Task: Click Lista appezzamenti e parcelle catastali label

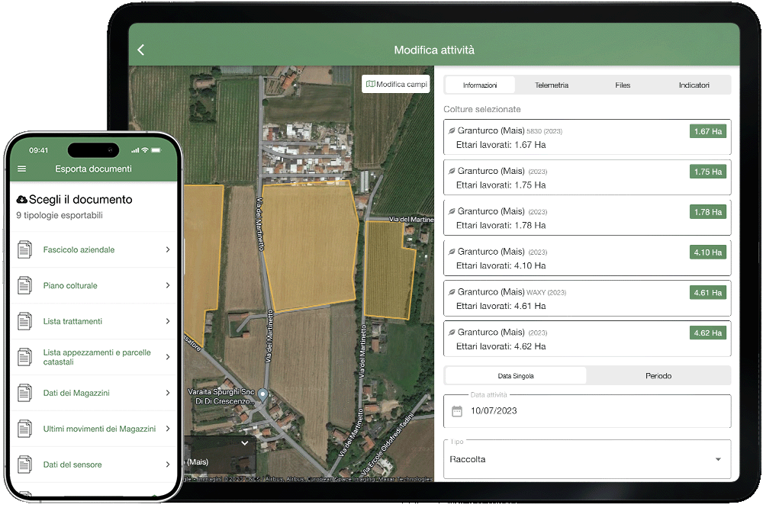Action: coord(97,357)
